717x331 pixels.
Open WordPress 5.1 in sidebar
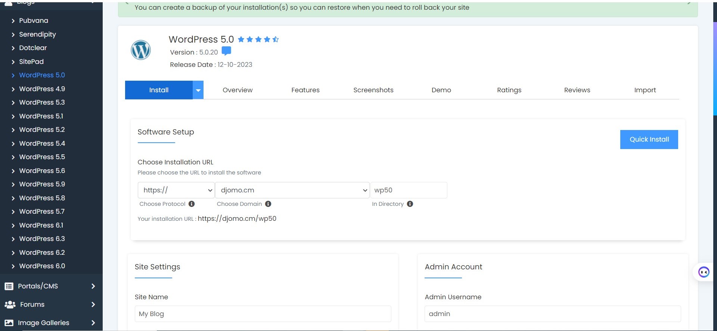click(x=41, y=116)
